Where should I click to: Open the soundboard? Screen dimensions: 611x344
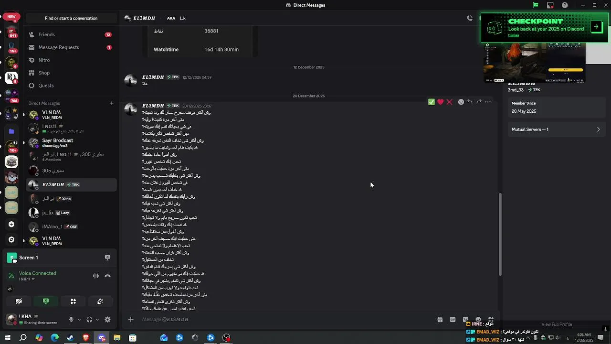(100, 301)
